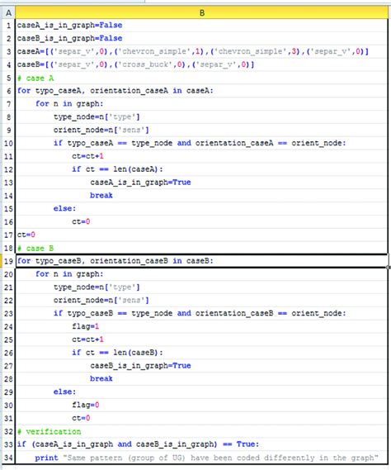
Task: Select row 5 header
Action: click(x=8, y=78)
